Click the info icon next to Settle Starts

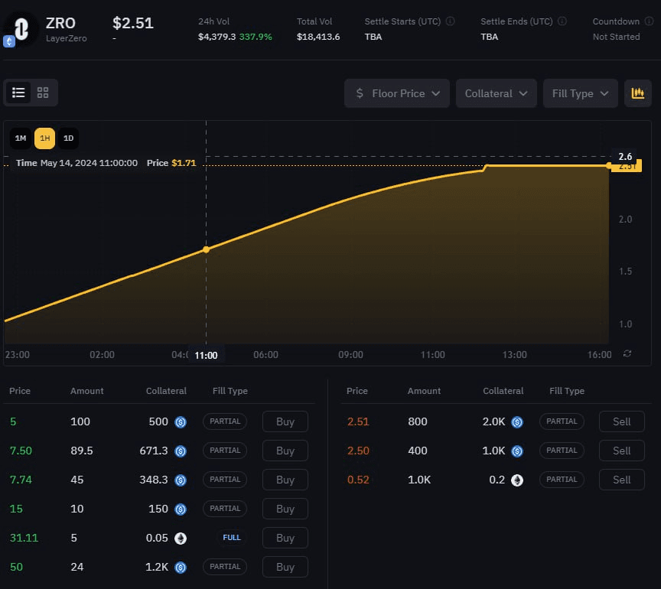449,21
